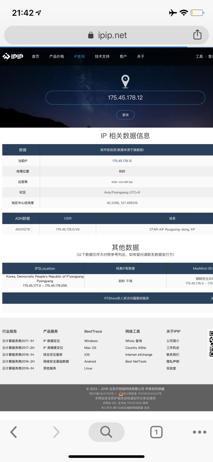
Task: Open 联系我们 link
Action: tap(173, 354)
